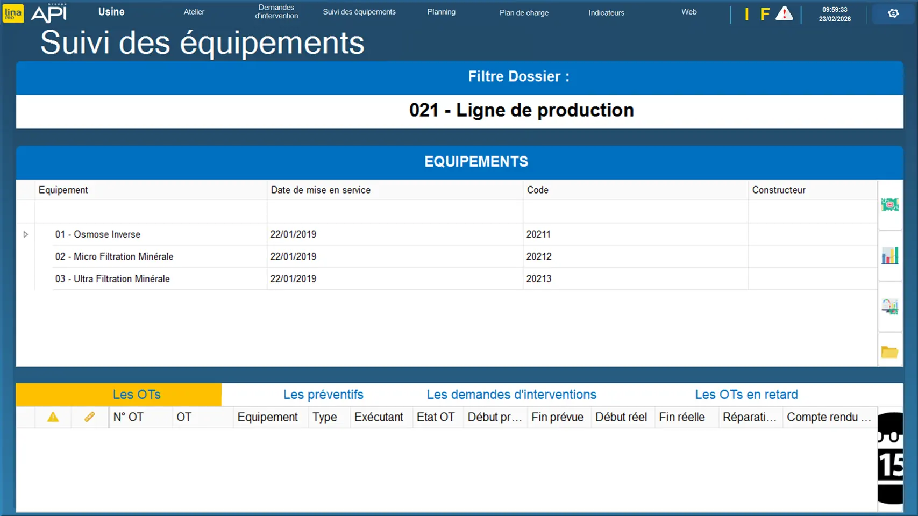This screenshot has width=918, height=516.
Task: Click the dashboard gauge monitor icon
Action: tap(889, 306)
